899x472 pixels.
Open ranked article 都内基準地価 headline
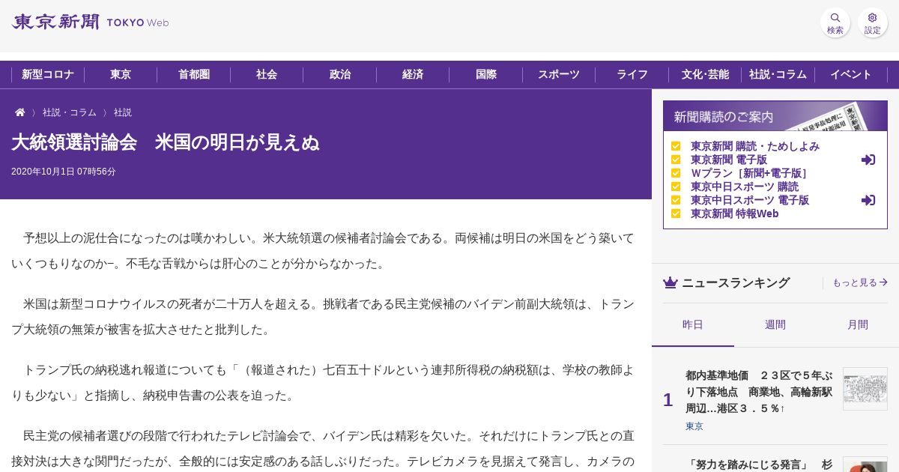click(x=759, y=392)
